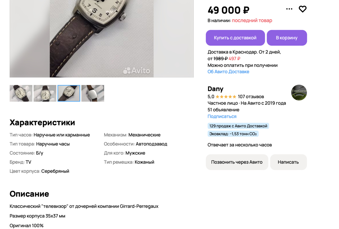Select the second watch photo thumbnail
The height and width of the screenshot is (229, 339).
tap(45, 93)
